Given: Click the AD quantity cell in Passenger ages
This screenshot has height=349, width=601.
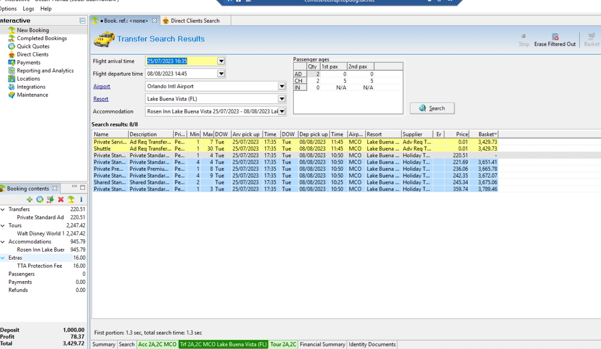Looking at the screenshot, I should tap(314, 74).
